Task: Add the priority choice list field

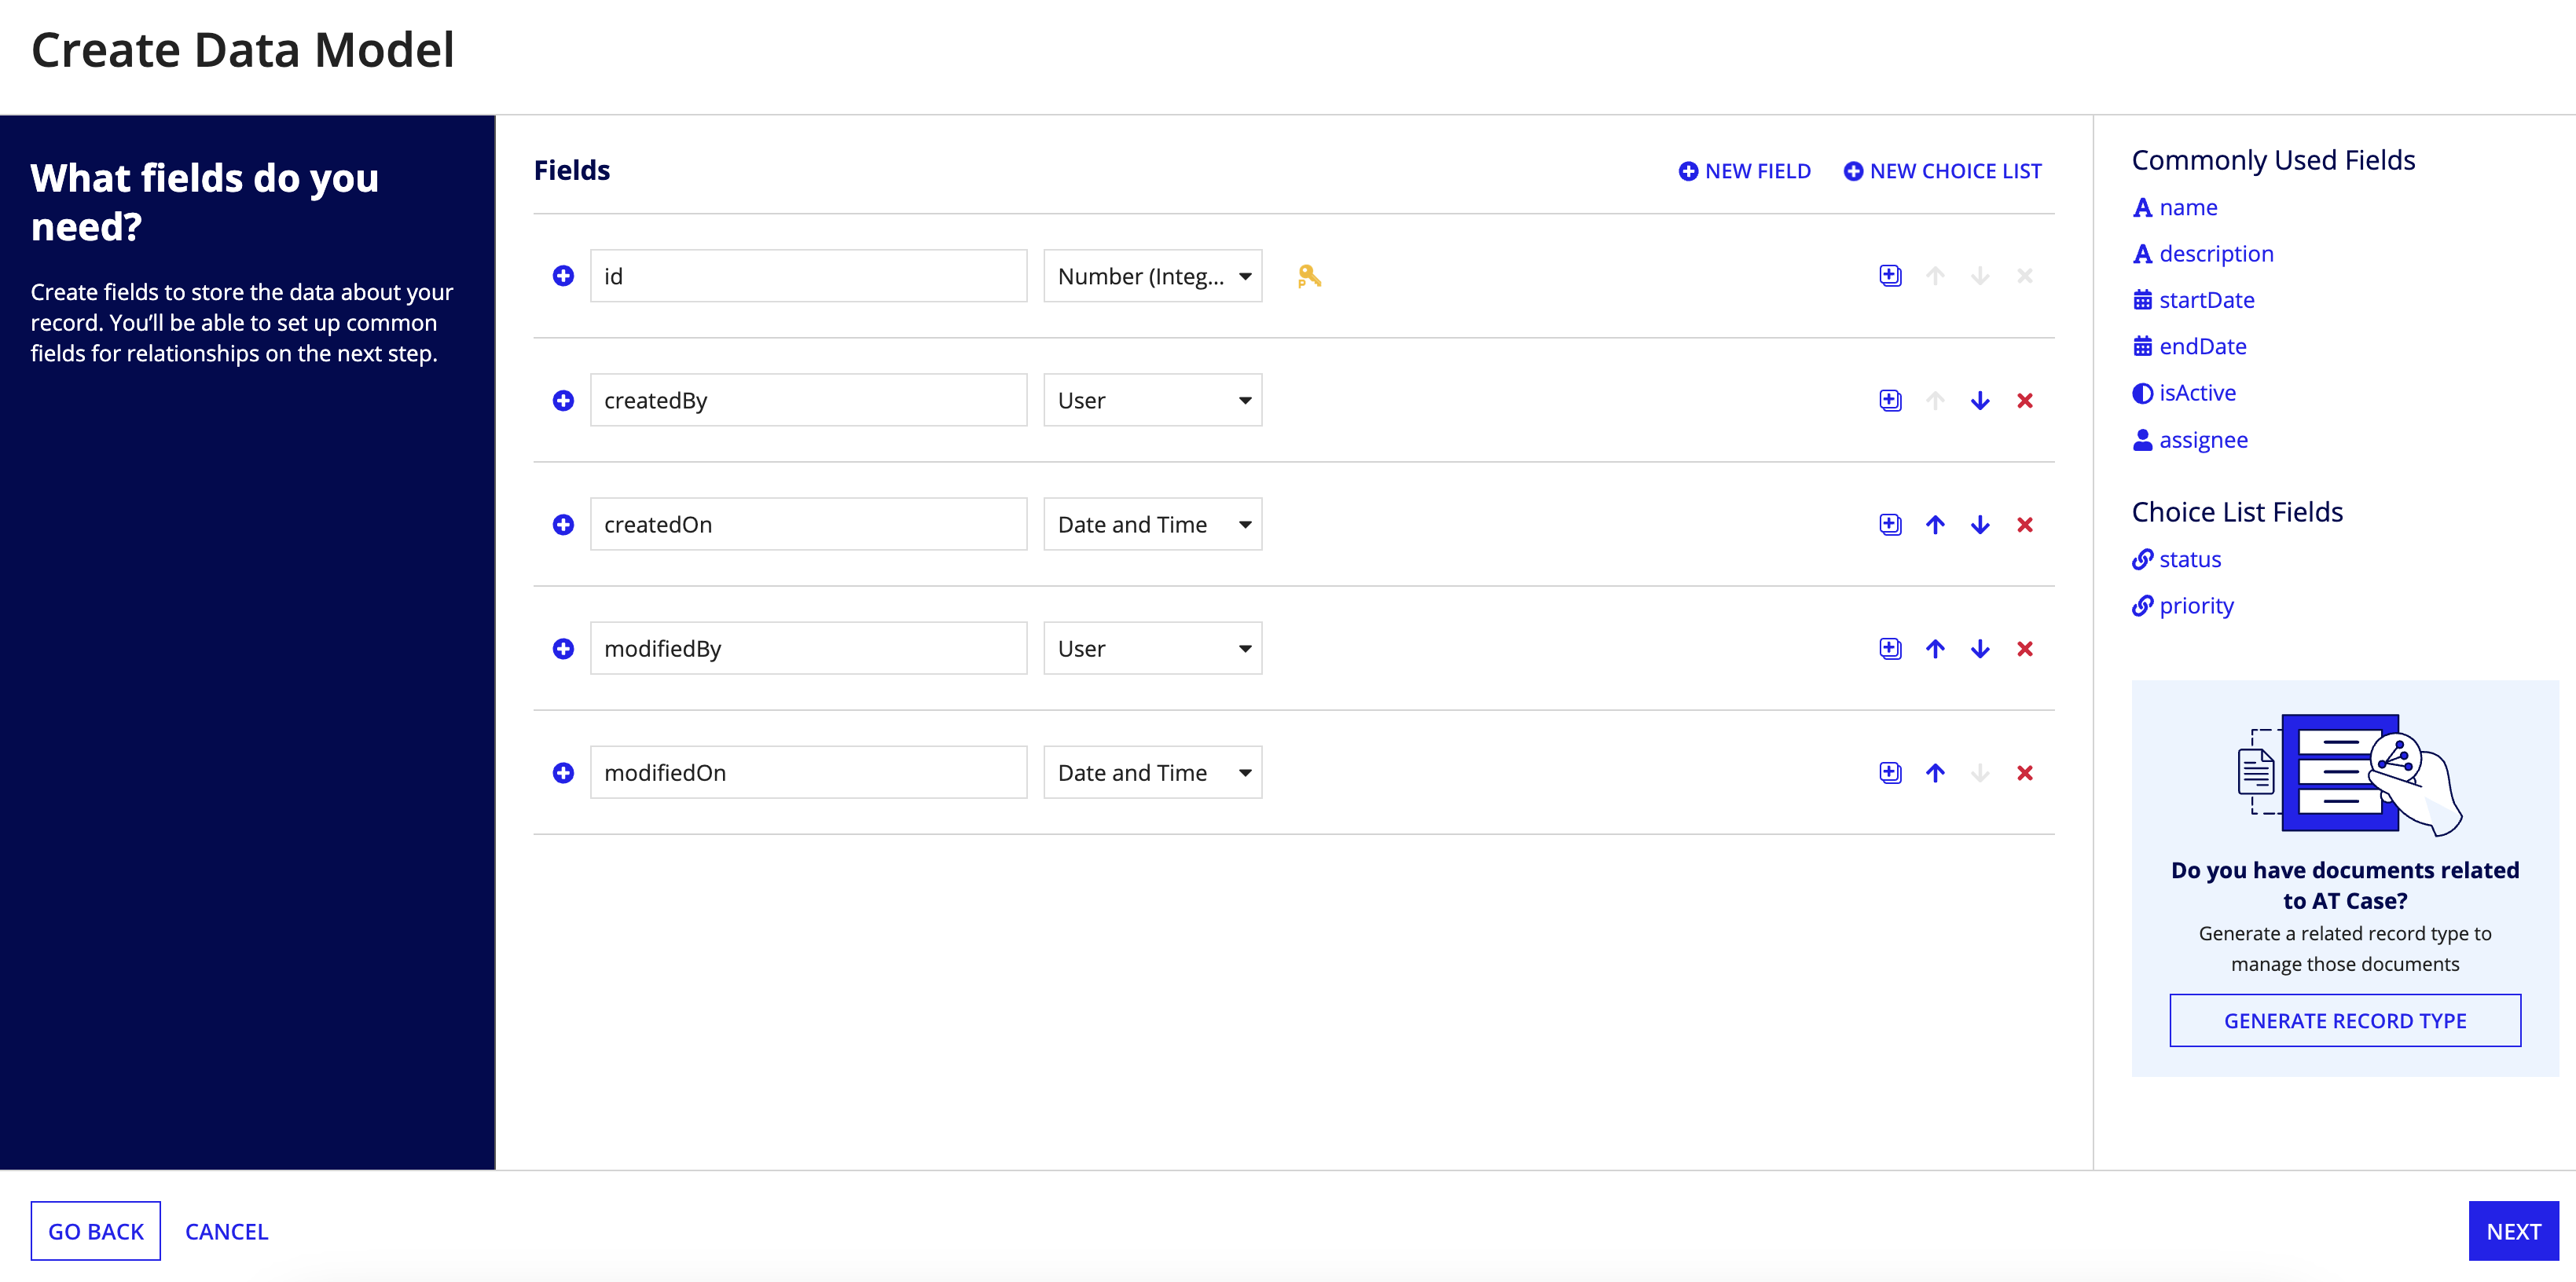Action: [x=2183, y=606]
